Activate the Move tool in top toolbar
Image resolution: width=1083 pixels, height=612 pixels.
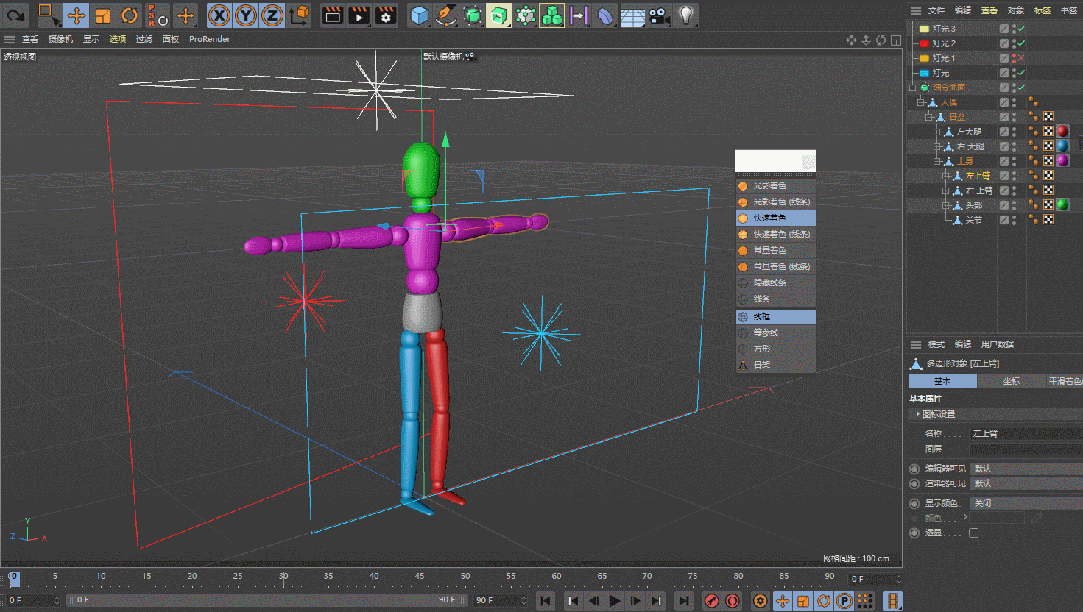[76, 15]
